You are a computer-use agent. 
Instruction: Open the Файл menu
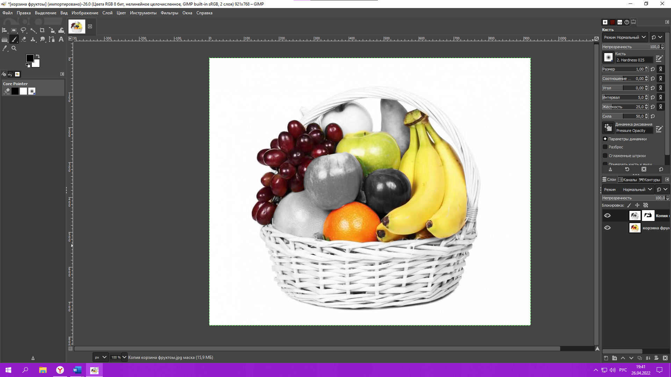pos(7,13)
